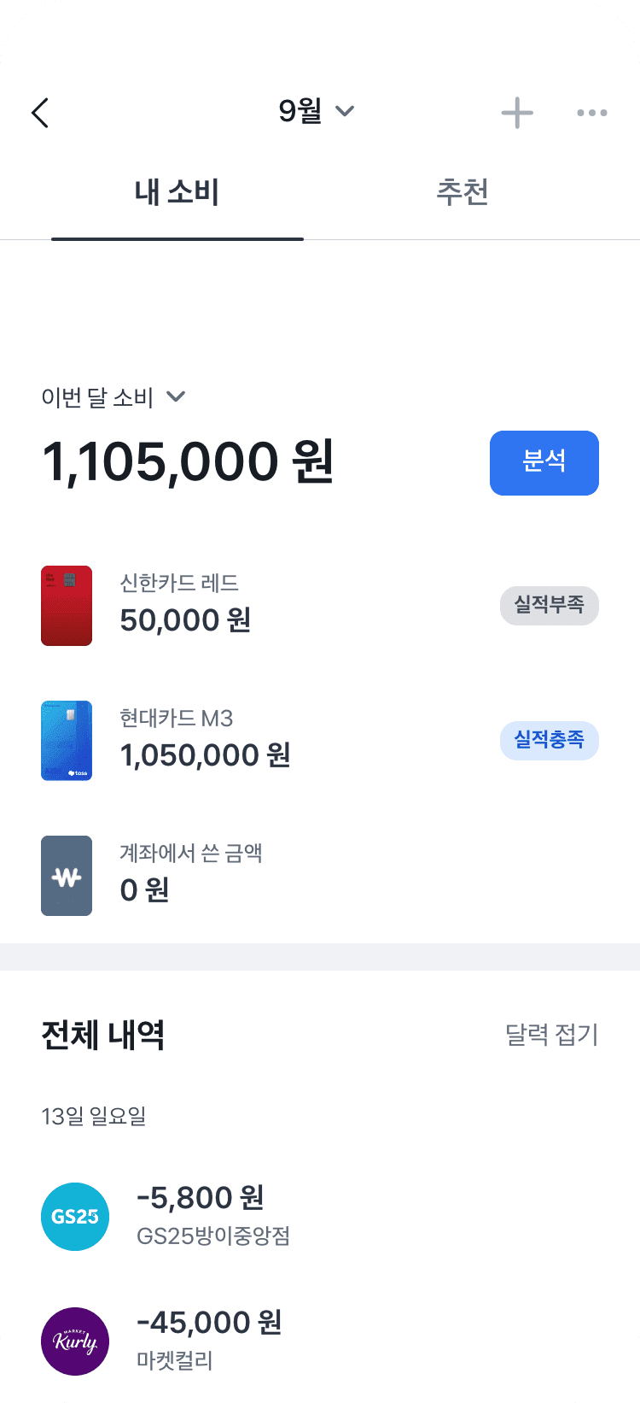The width and height of the screenshot is (640, 1403).
Task: Switch to the 추천 tab
Action: coord(462,192)
